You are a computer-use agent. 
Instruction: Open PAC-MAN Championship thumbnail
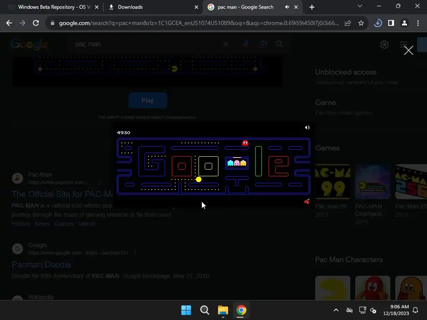click(372, 182)
